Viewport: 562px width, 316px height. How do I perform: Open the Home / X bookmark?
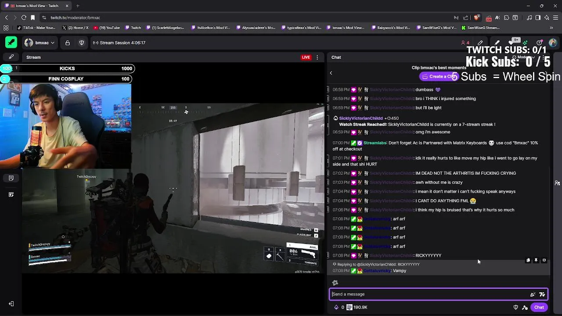tap(75, 28)
